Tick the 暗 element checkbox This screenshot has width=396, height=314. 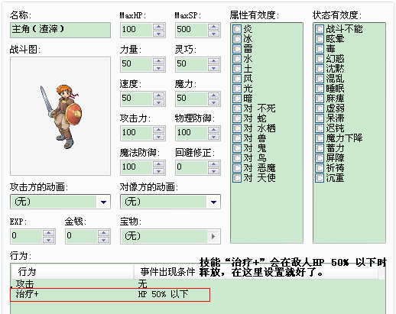[x=237, y=99]
